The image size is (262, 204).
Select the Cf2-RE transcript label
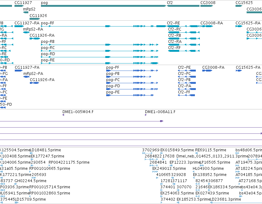tap(173, 23)
